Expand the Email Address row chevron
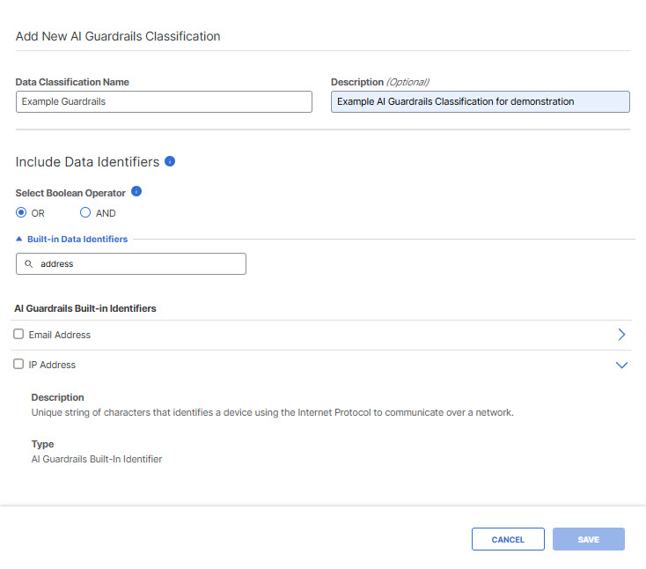Viewport: 646px width, 569px height. coord(621,335)
